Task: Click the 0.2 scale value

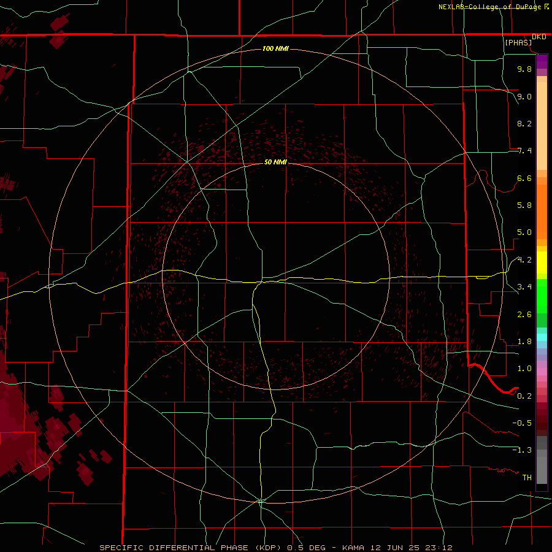Action: [524, 396]
